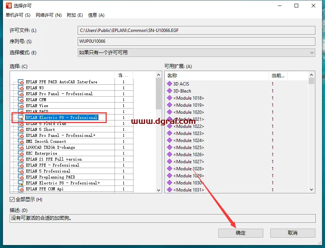
Task: Click the 描述 text field
Action: (x=162, y=218)
